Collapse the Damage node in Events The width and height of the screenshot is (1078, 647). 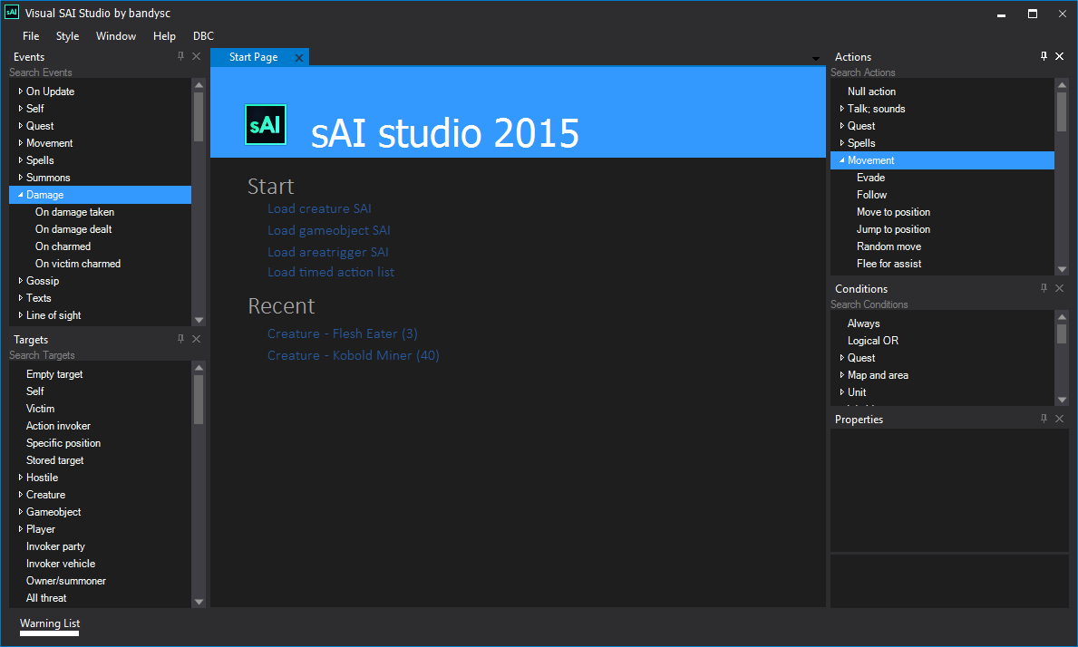(21, 195)
